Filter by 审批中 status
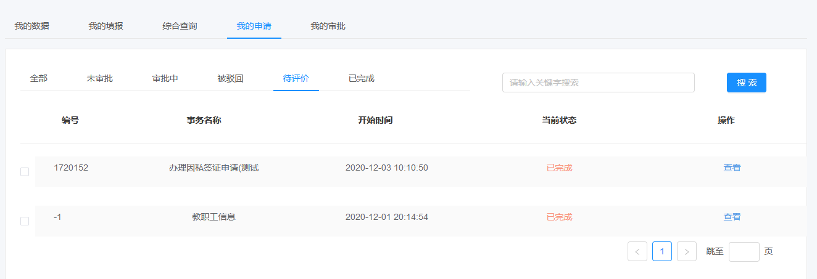Screen dimensions: 817x279 [165, 78]
